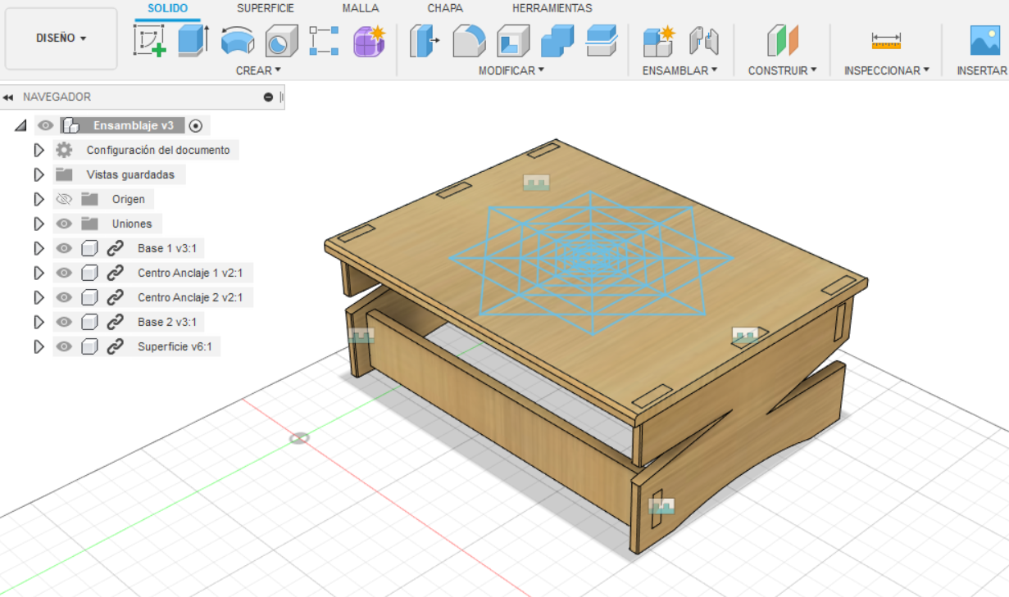1009x597 pixels.
Task: Open the ENSAMBLAR dropdown menu
Action: [x=679, y=70]
